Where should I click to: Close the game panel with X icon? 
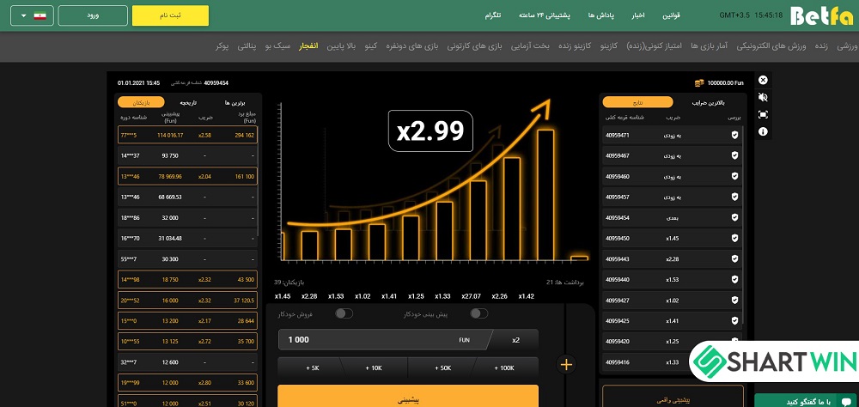point(763,80)
